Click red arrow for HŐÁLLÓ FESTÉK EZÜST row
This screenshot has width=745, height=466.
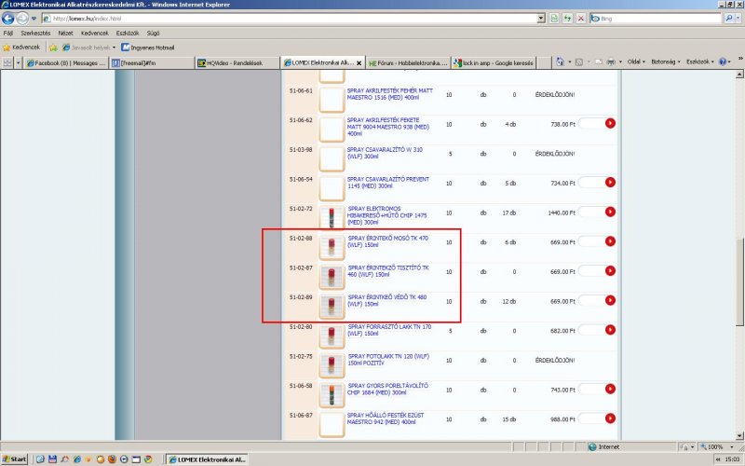click(x=610, y=418)
